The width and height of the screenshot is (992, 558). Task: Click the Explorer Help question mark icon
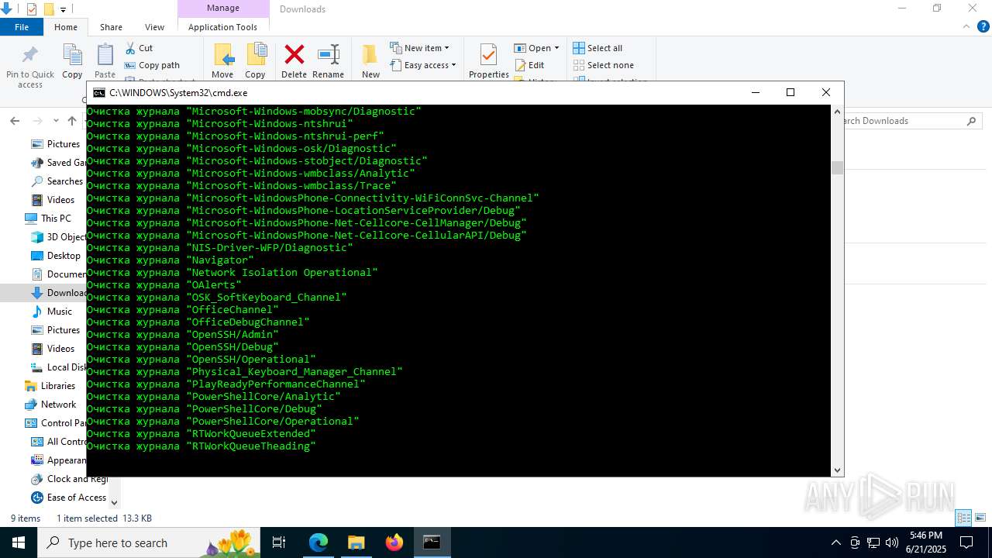[983, 26]
